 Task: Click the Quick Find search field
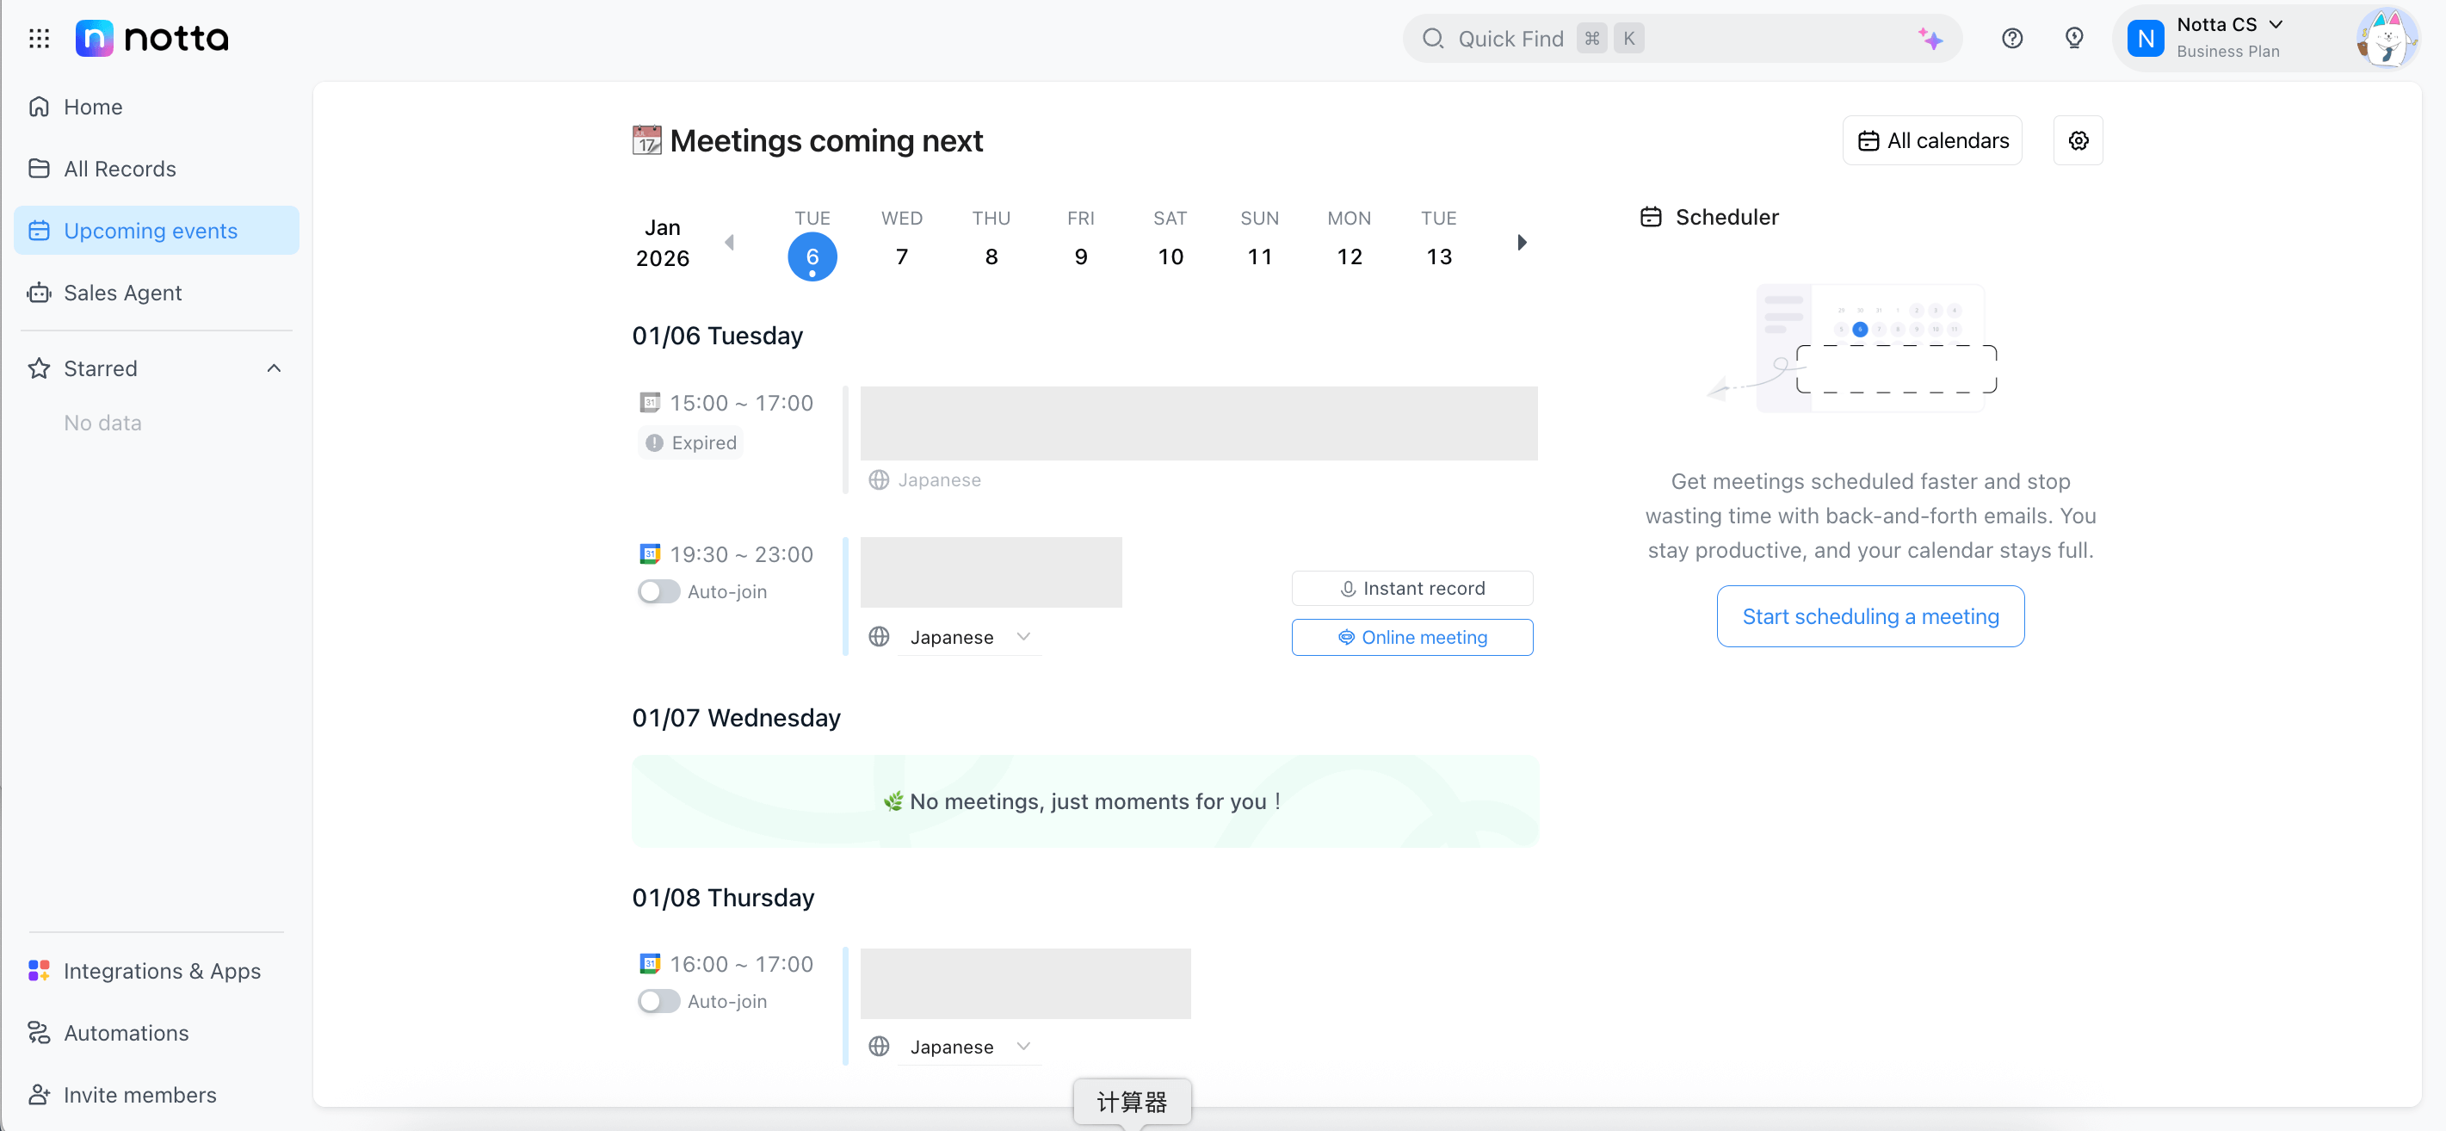[1683, 39]
